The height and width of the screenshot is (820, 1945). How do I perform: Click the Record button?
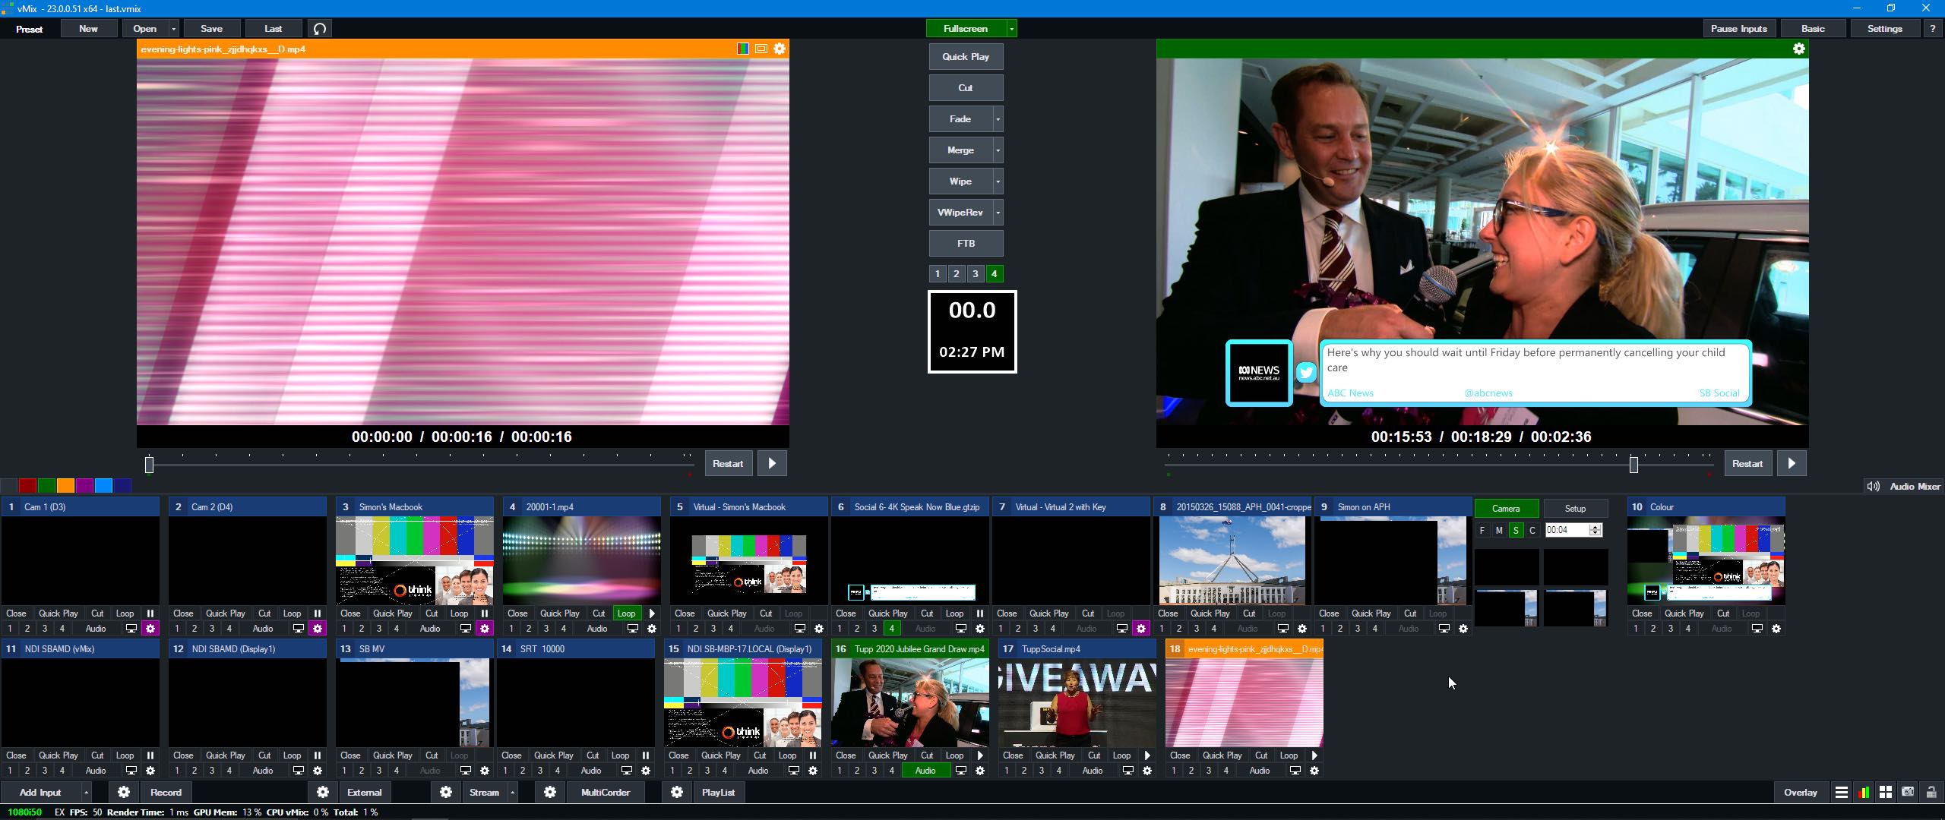(x=166, y=793)
